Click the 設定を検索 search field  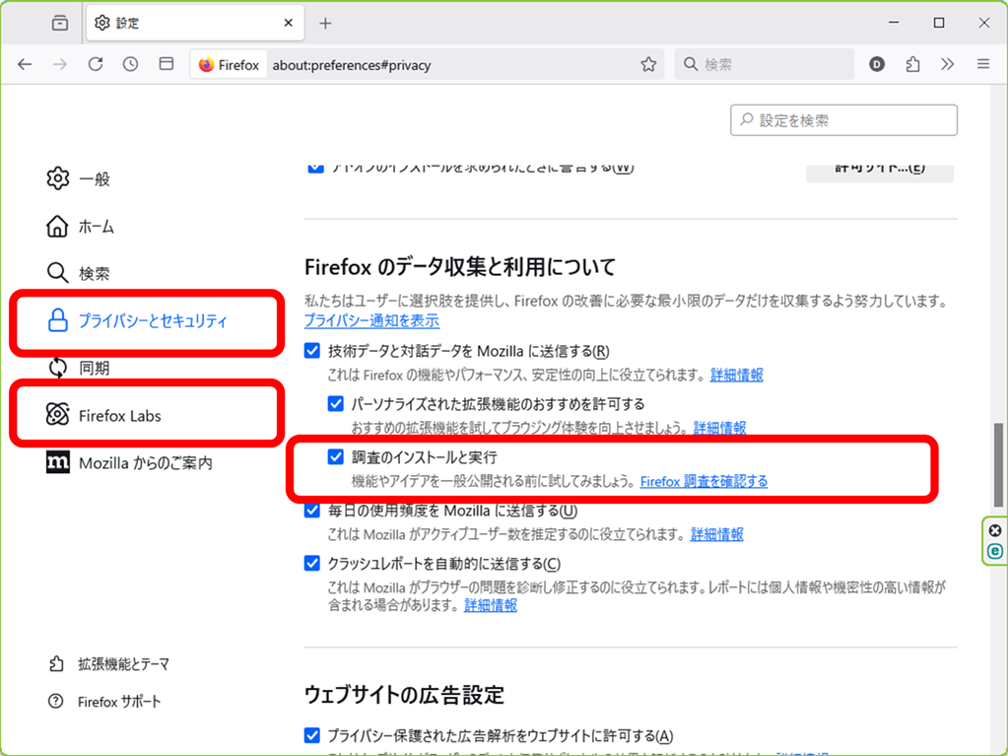tap(843, 120)
